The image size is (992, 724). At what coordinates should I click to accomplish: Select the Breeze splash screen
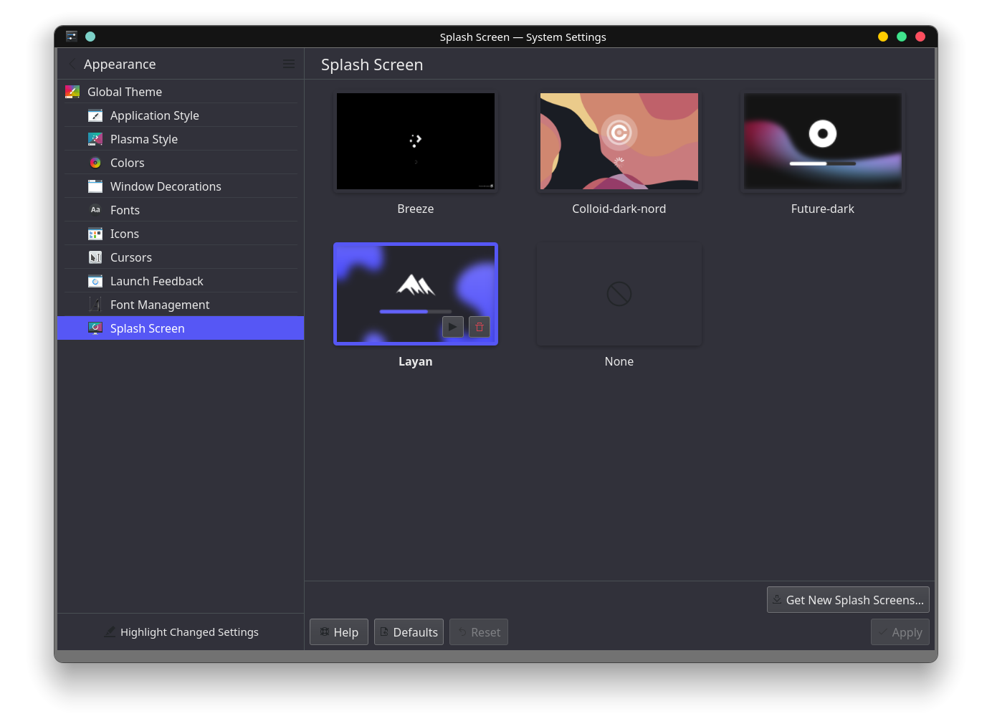click(x=416, y=141)
